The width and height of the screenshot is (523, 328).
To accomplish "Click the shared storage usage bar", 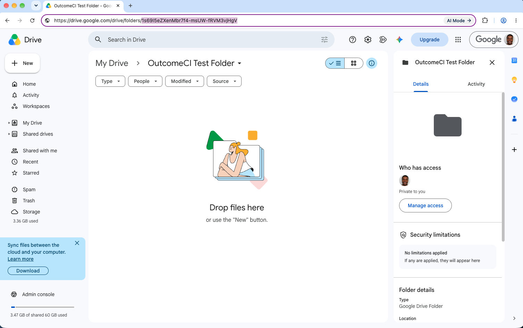I will click(43, 307).
